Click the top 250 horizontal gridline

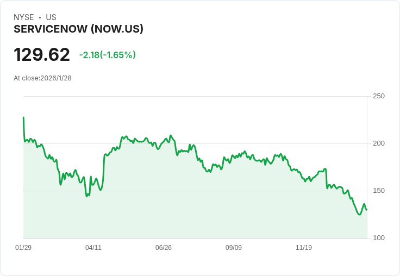[x=196, y=97]
